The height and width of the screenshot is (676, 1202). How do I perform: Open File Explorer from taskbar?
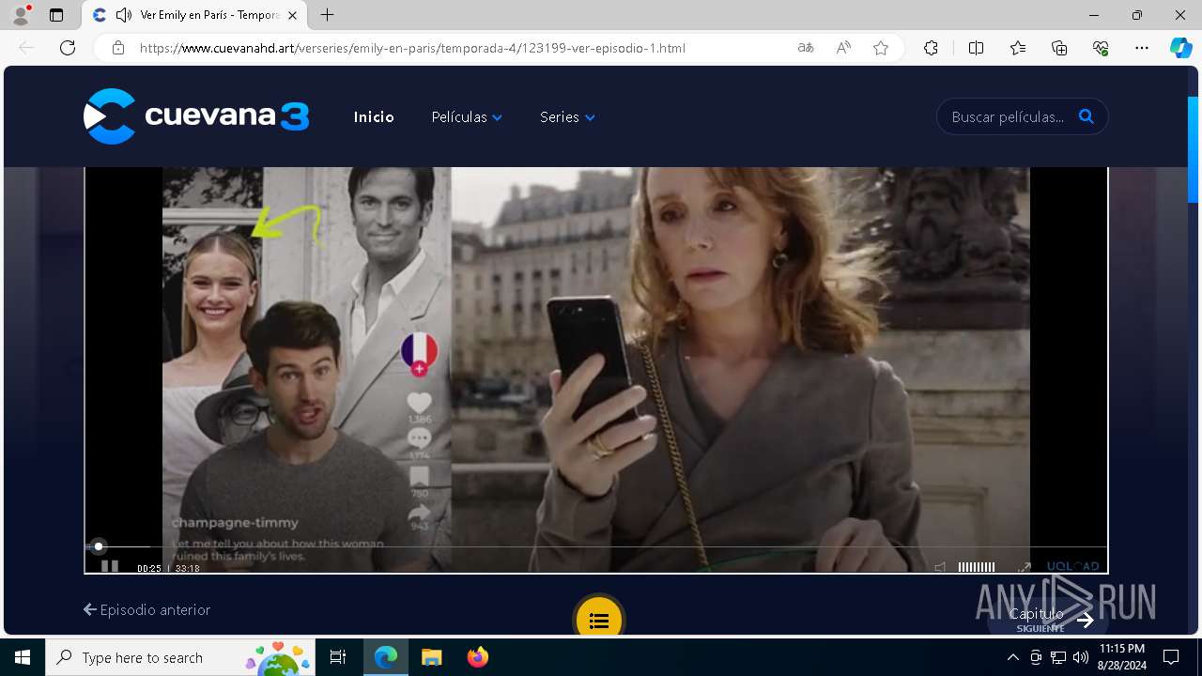431,657
